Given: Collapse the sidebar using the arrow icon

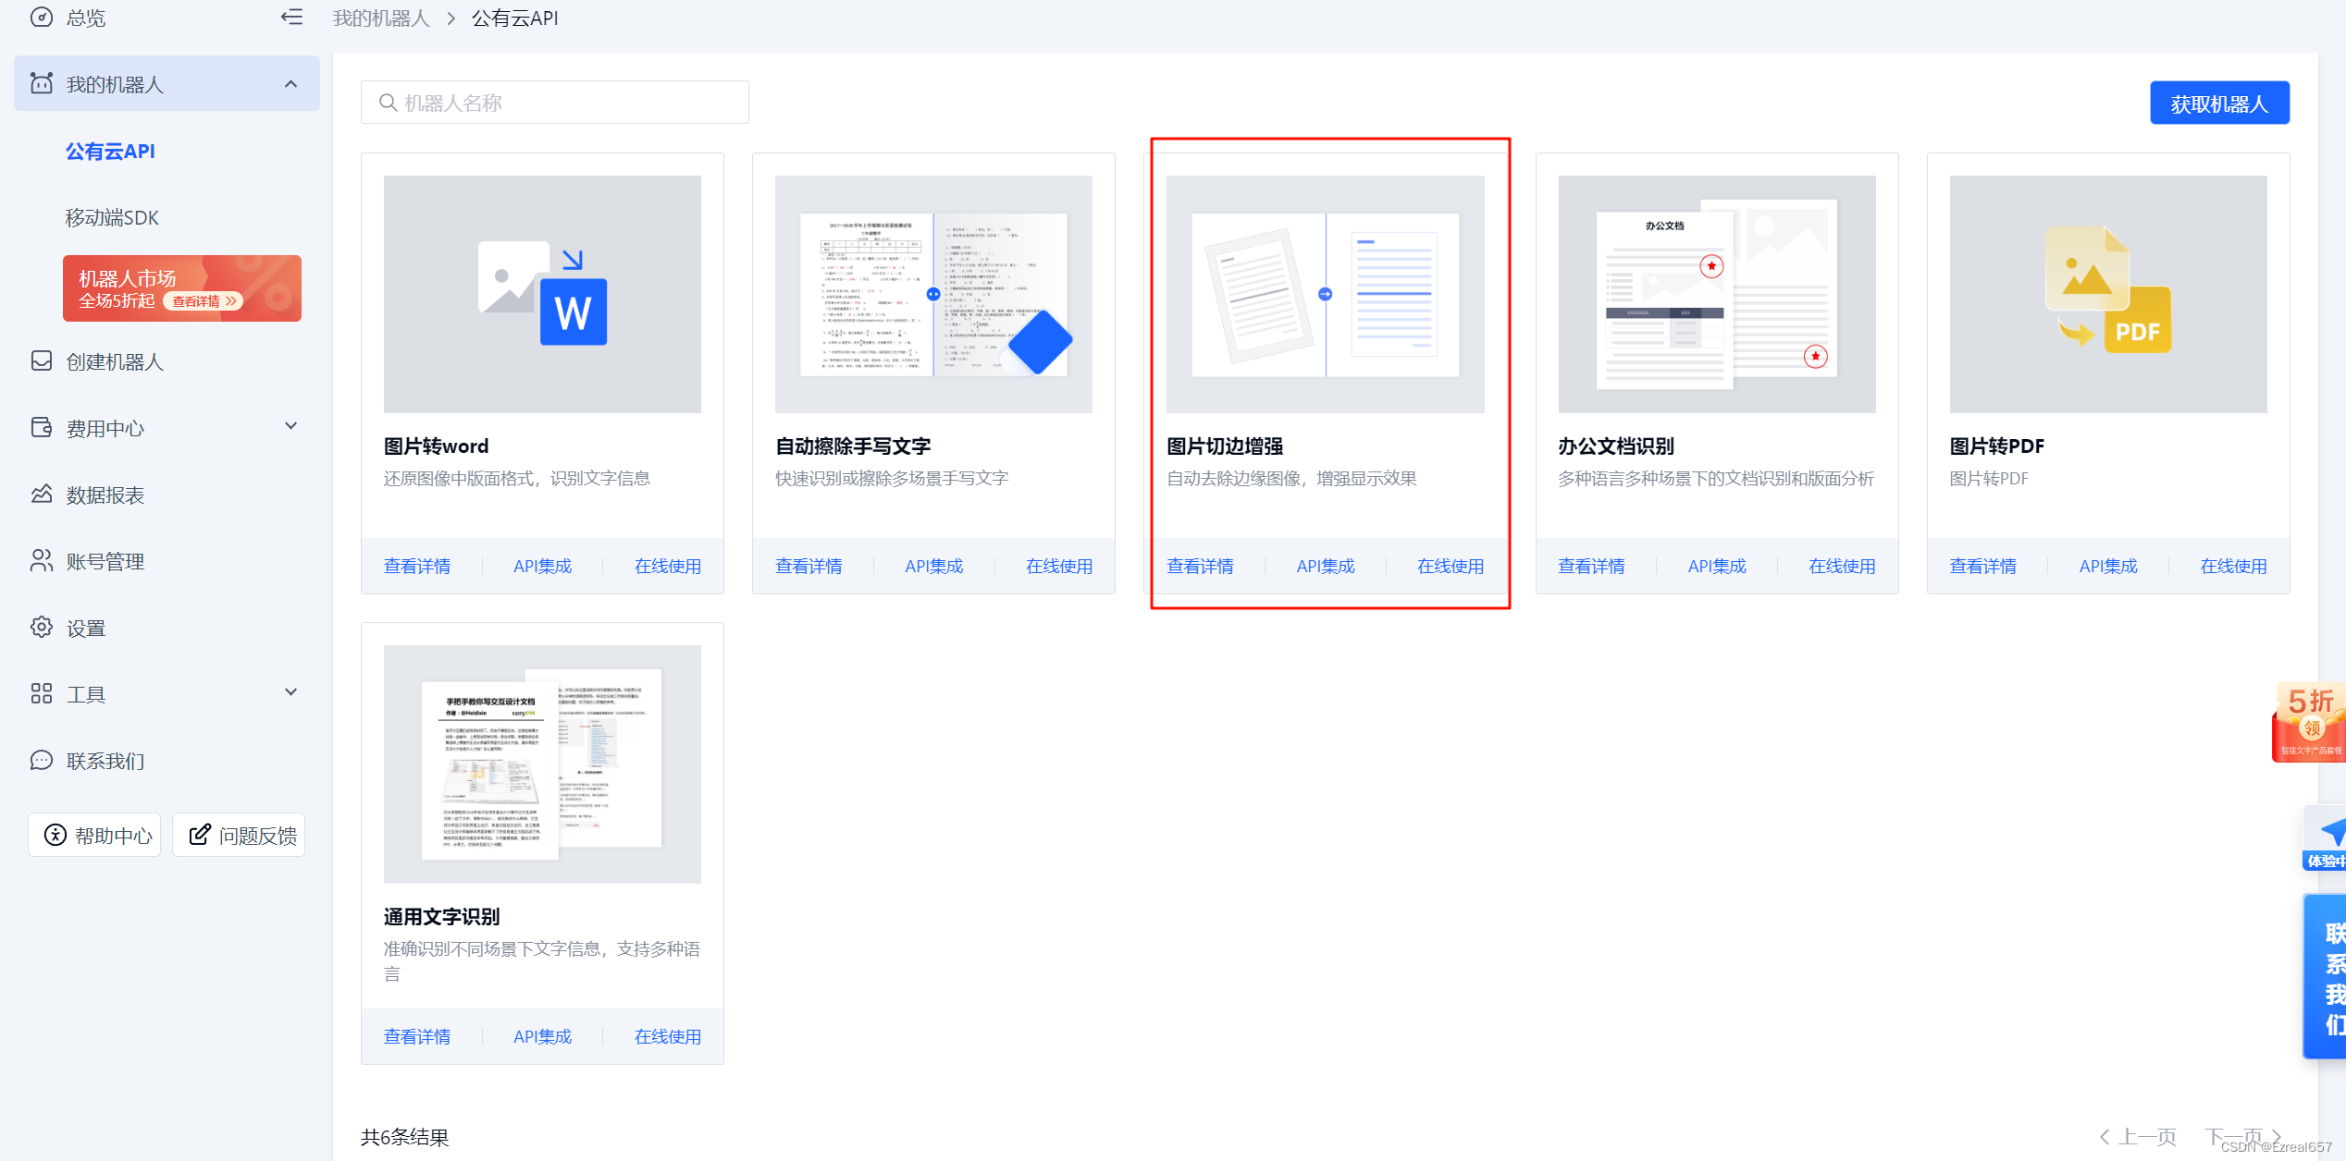Looking at the screenshot, I should click(290, 18).
